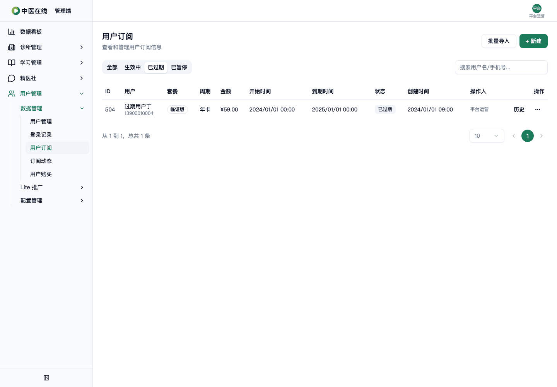Collapse the sidebar with bottom panel icon
The height and width of the screenshot is (387, 557).
pyautogui.click(x=46, y=378)
